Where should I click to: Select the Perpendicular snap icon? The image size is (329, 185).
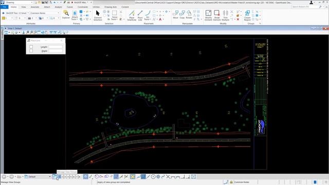[x=183, y=177]
